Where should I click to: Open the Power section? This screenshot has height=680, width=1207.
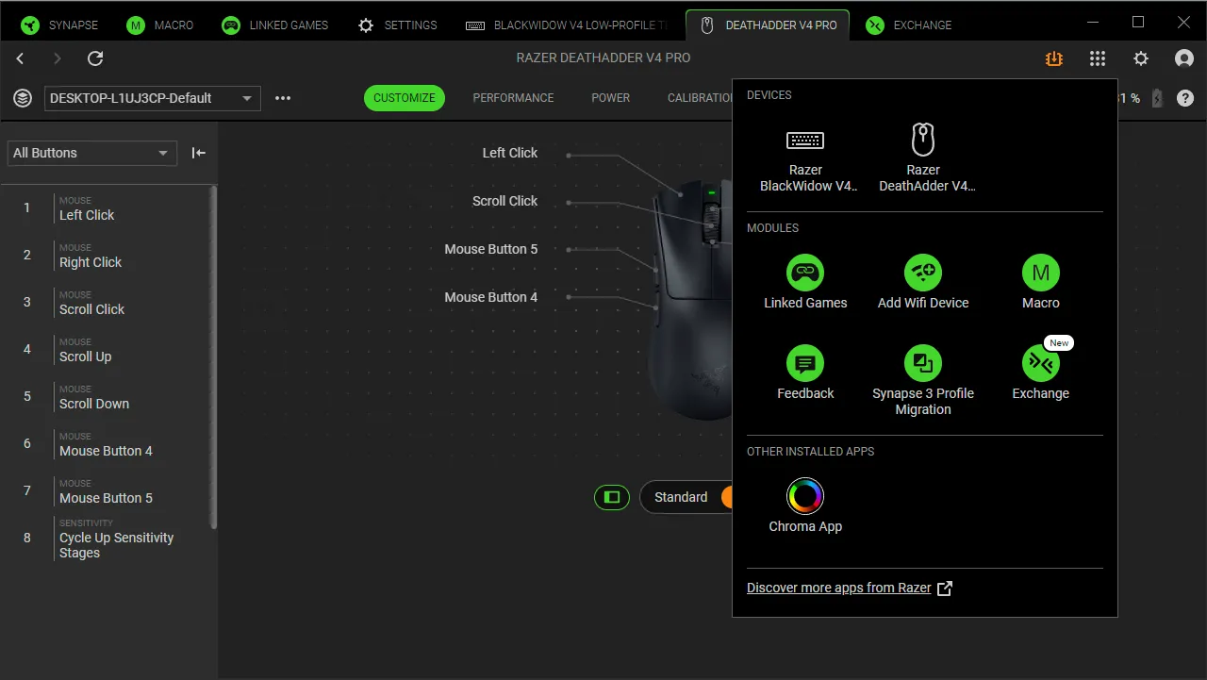point(611,98)
